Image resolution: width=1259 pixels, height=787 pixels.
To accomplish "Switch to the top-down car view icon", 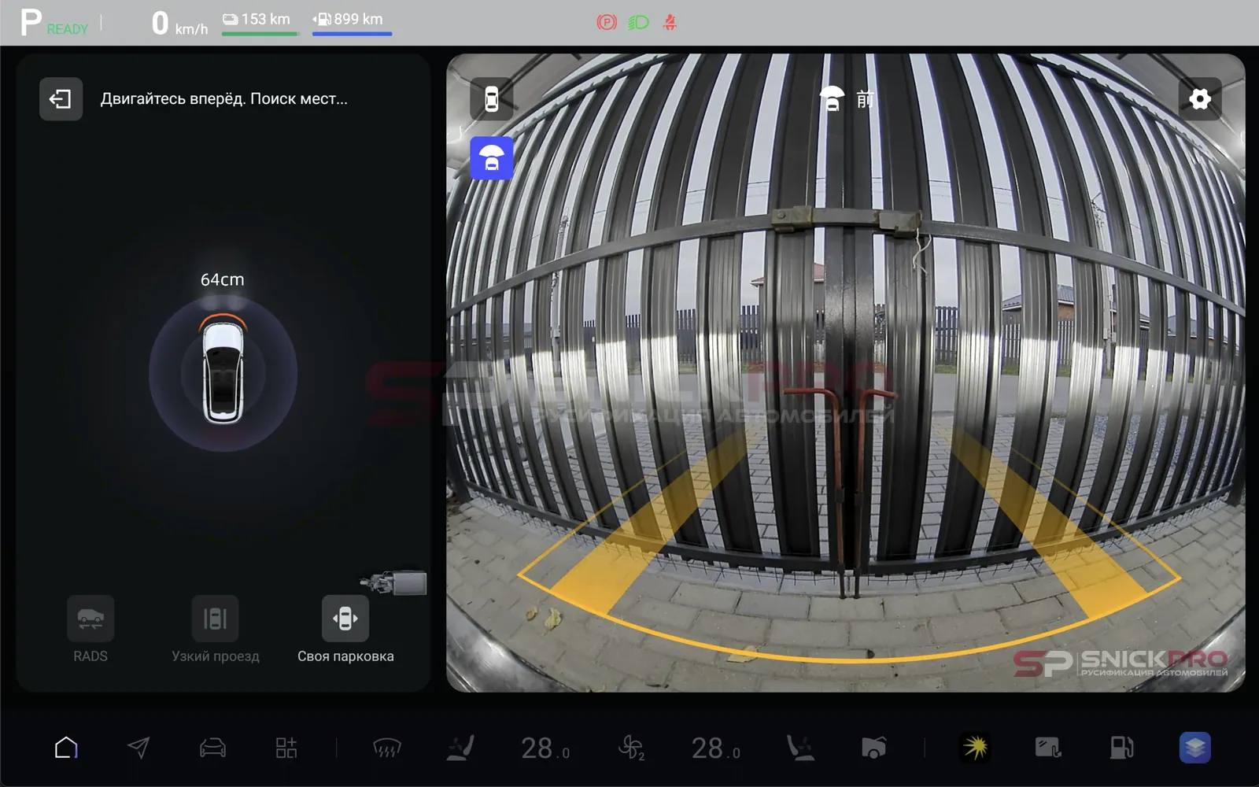I will click(492, 99).
